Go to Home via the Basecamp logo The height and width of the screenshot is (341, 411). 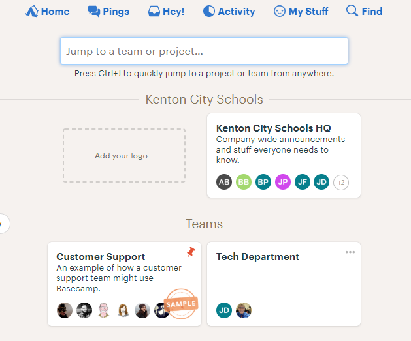pos(32,12)
